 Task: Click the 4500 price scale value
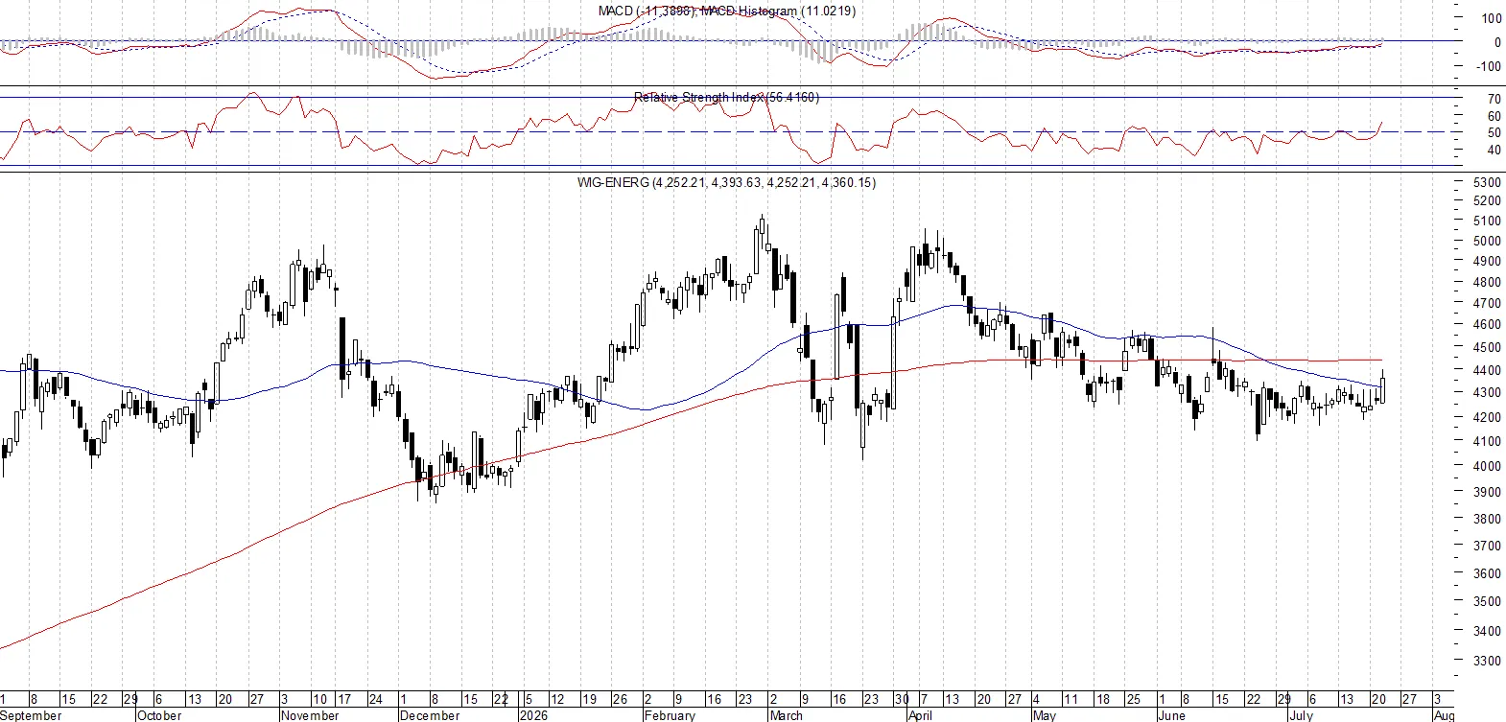coord(1487,347)
